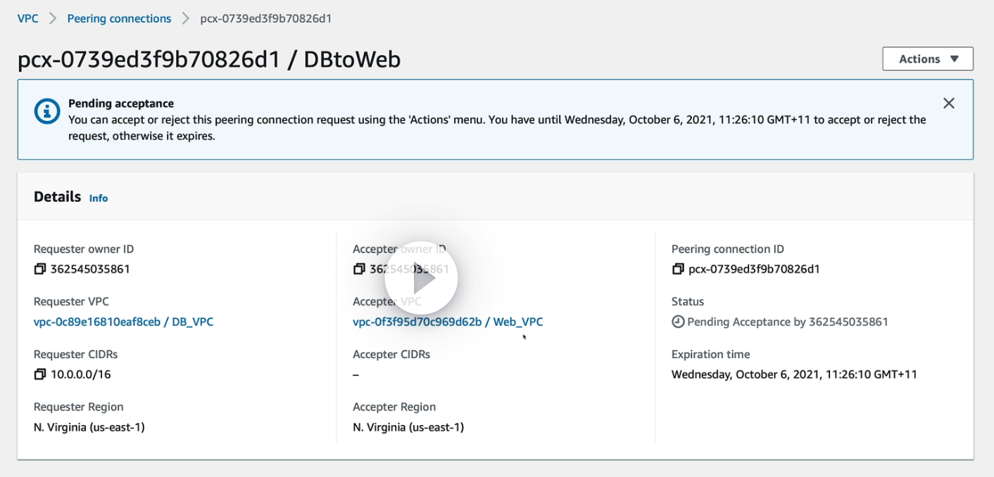Click the Actions dropdown arrow triangle
Image resolution: width=994 pixels, height=477 pixels.
955,59
